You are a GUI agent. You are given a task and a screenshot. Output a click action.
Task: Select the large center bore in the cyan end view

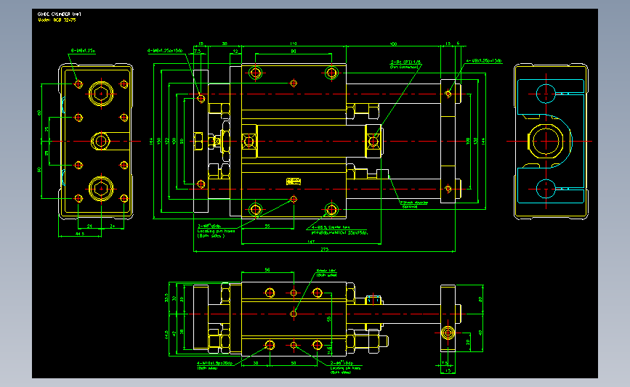pyautogui.click(x=546, y=142)
